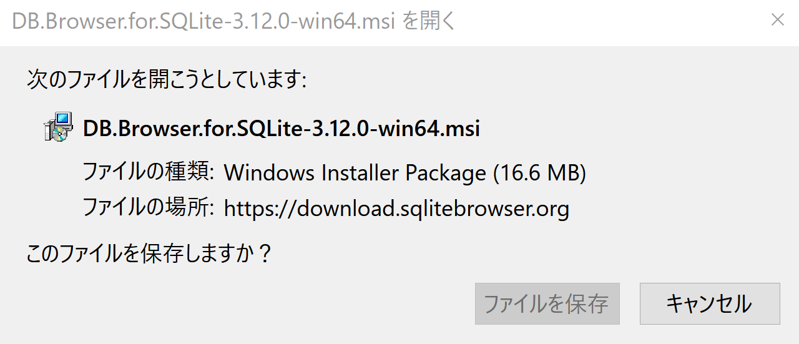Click the (16.6 MB) file size text
This screenshot has width=799, height=344.
point(540,173)
